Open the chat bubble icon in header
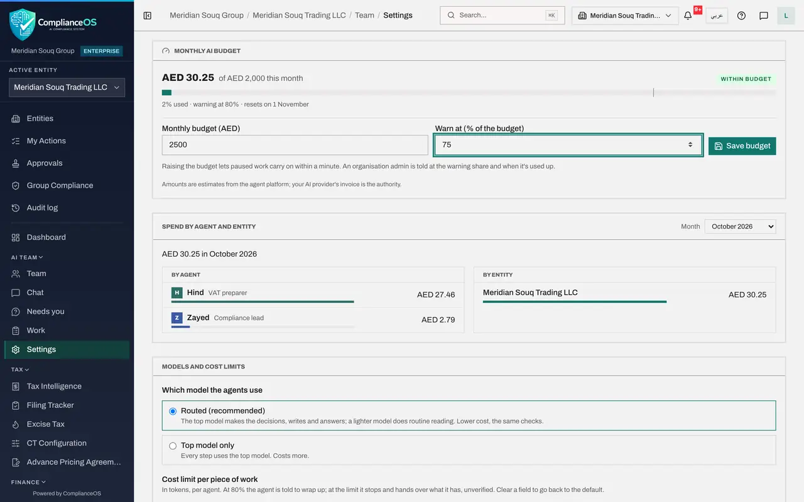The height and width of the screenshot is (502, 804). (x=764, y=16)
